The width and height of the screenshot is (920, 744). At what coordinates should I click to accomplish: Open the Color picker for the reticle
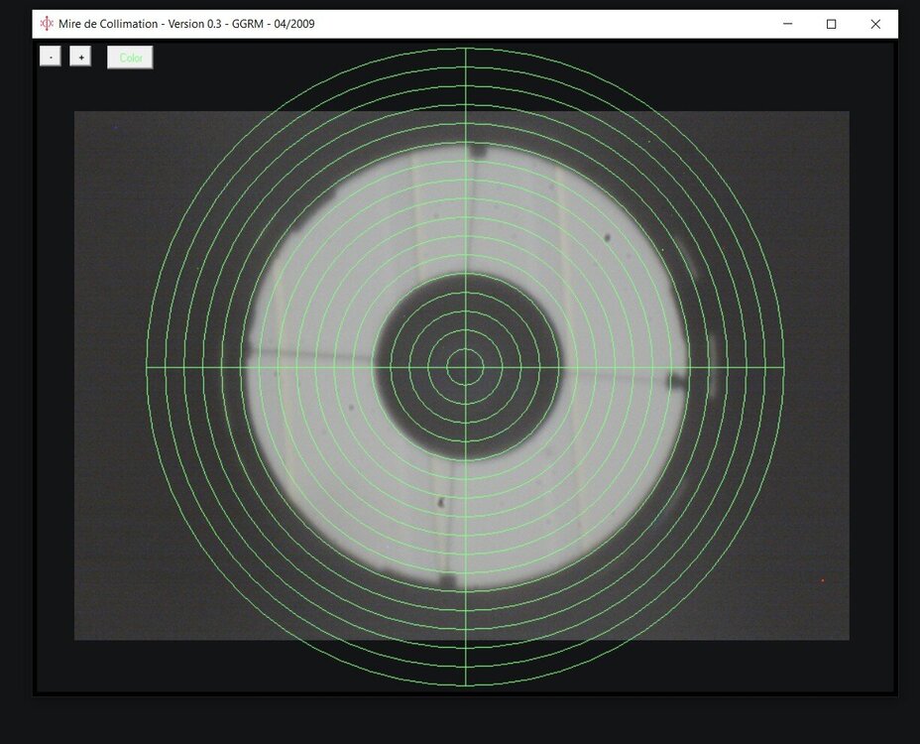(x=130, y=58)
